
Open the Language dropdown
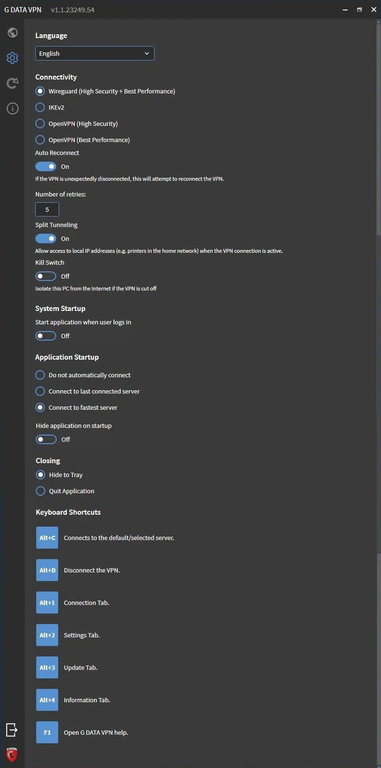(95, 53)
